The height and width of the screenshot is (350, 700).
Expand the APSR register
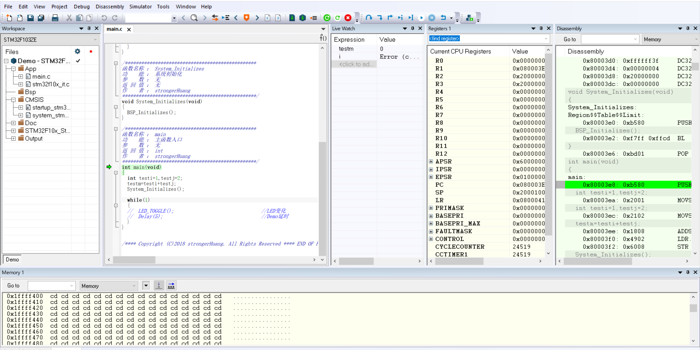coord(431,161)
